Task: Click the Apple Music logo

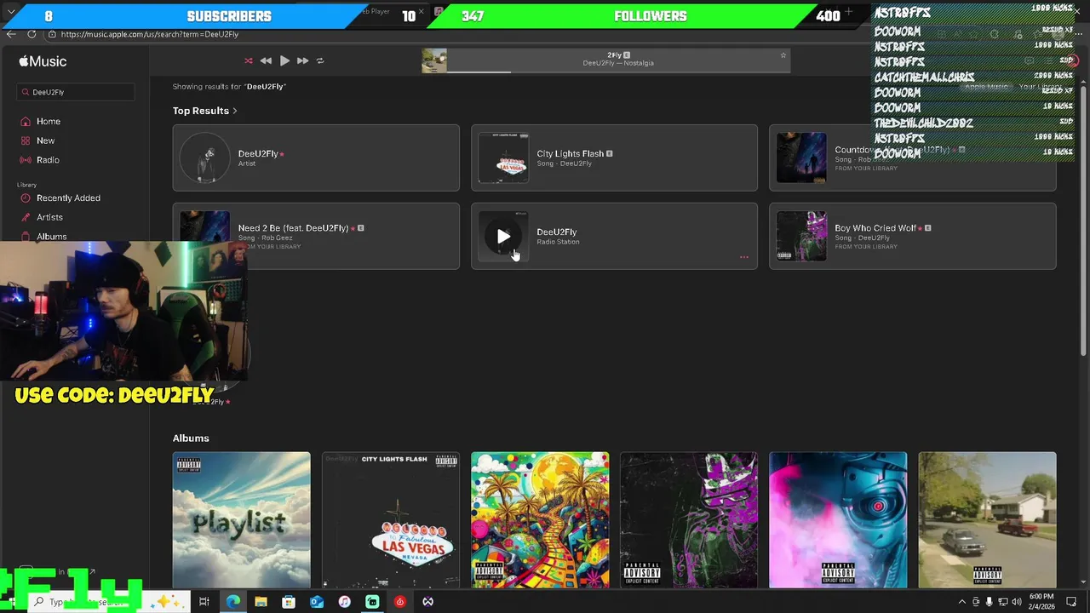Action: pos(43,61)
